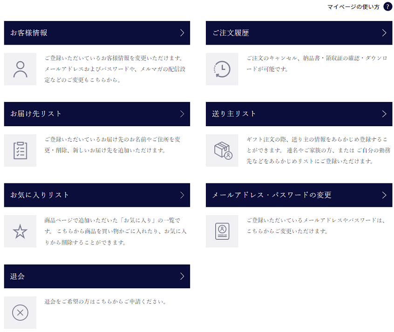
Task: Open メールアドレス・パスワードの変更 section
Action: (x=299, y=195)
